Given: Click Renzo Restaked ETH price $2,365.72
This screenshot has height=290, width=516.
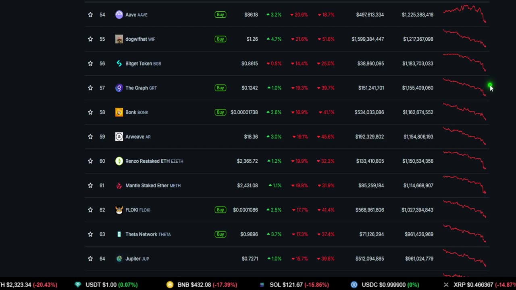Looking at the screenshot, I should (x=247, y=161).
